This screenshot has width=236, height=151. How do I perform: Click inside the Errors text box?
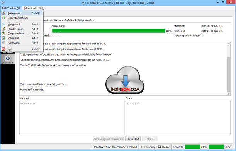coord(178,118)
